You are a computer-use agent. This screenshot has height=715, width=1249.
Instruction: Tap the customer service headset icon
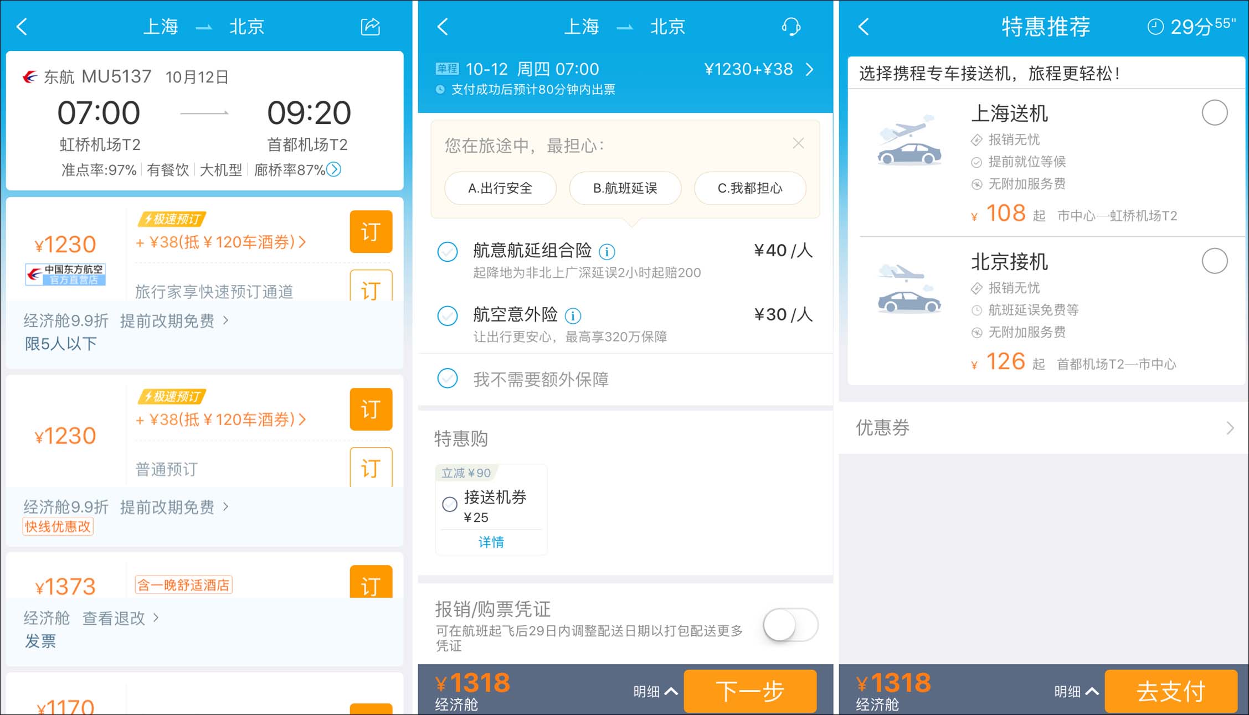tap(790, 27)
